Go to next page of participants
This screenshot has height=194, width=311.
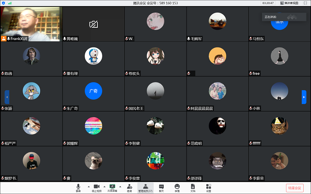304,97
